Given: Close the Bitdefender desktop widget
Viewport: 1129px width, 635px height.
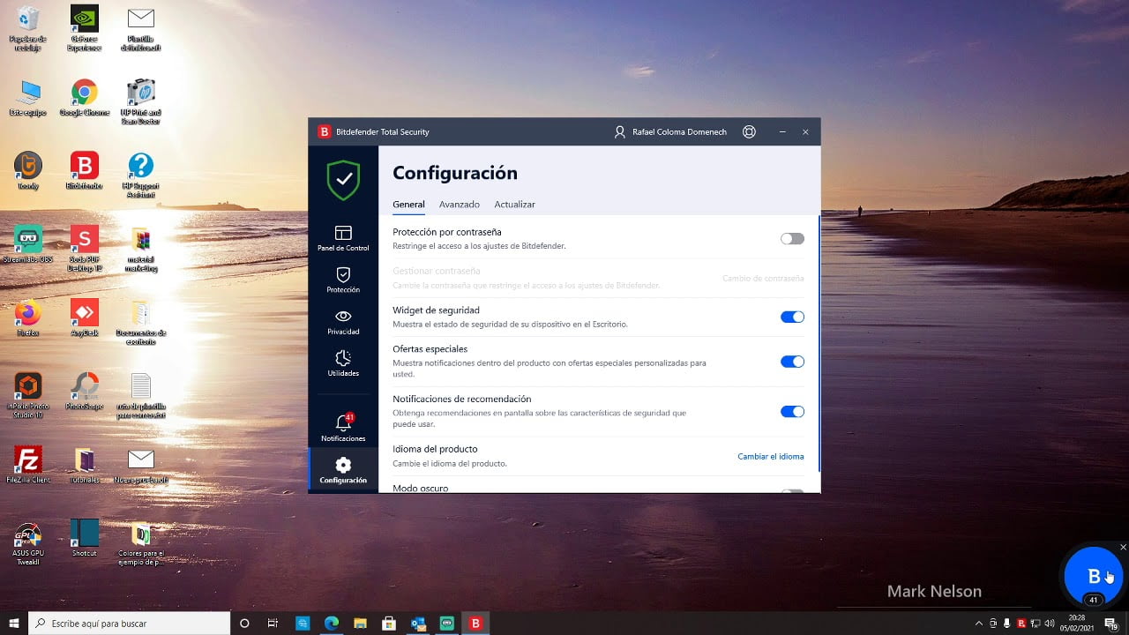Looking at the screenshot, I should click(x=1123, y=548).
